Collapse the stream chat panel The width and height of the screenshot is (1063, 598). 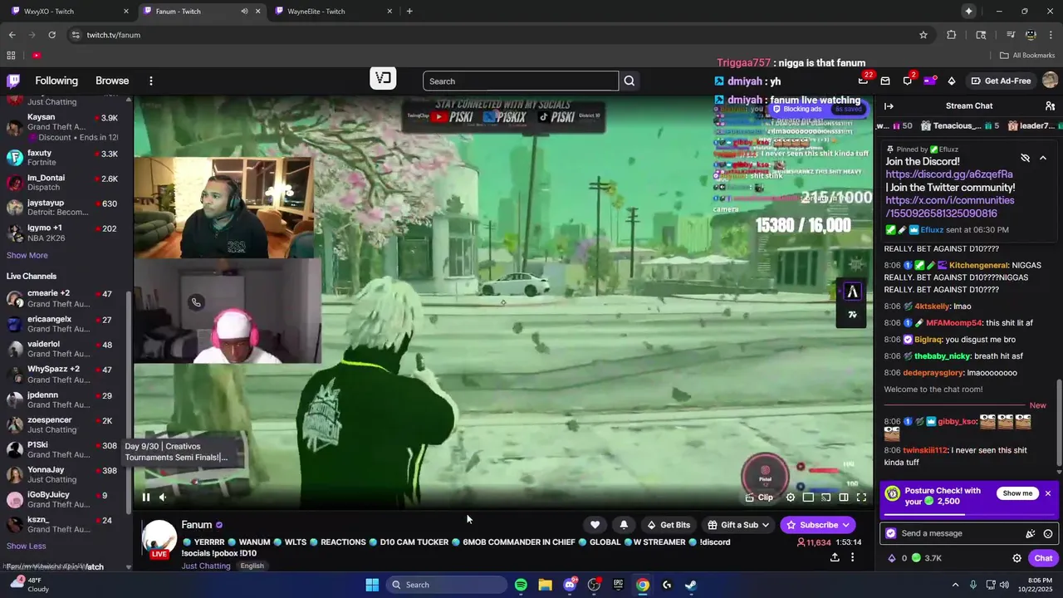click(x=889, y=105)
